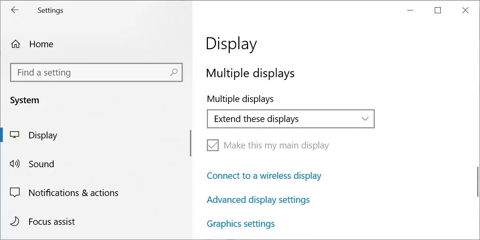Click the Focus assist sidebar entry

(x=52, y=221)
